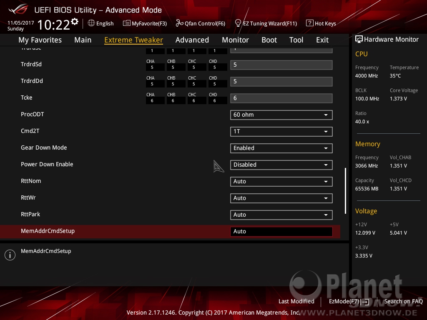Click the +3.3V 3.335 V reading
This screenshot has width=427, height=320.
tap(364, 256)
